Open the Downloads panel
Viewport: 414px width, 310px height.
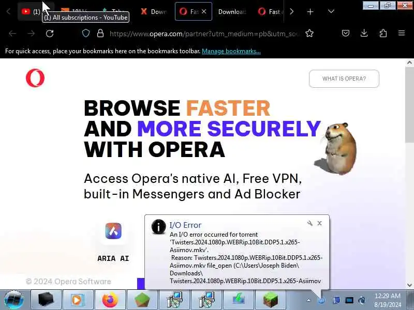[x=364, y=33]
